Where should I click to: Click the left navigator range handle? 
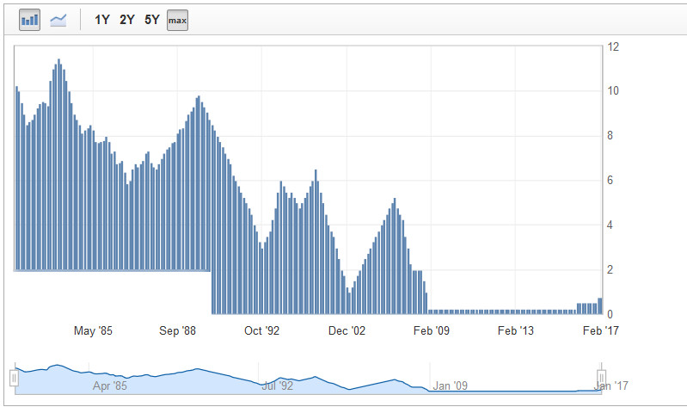[x=14, y=377]
